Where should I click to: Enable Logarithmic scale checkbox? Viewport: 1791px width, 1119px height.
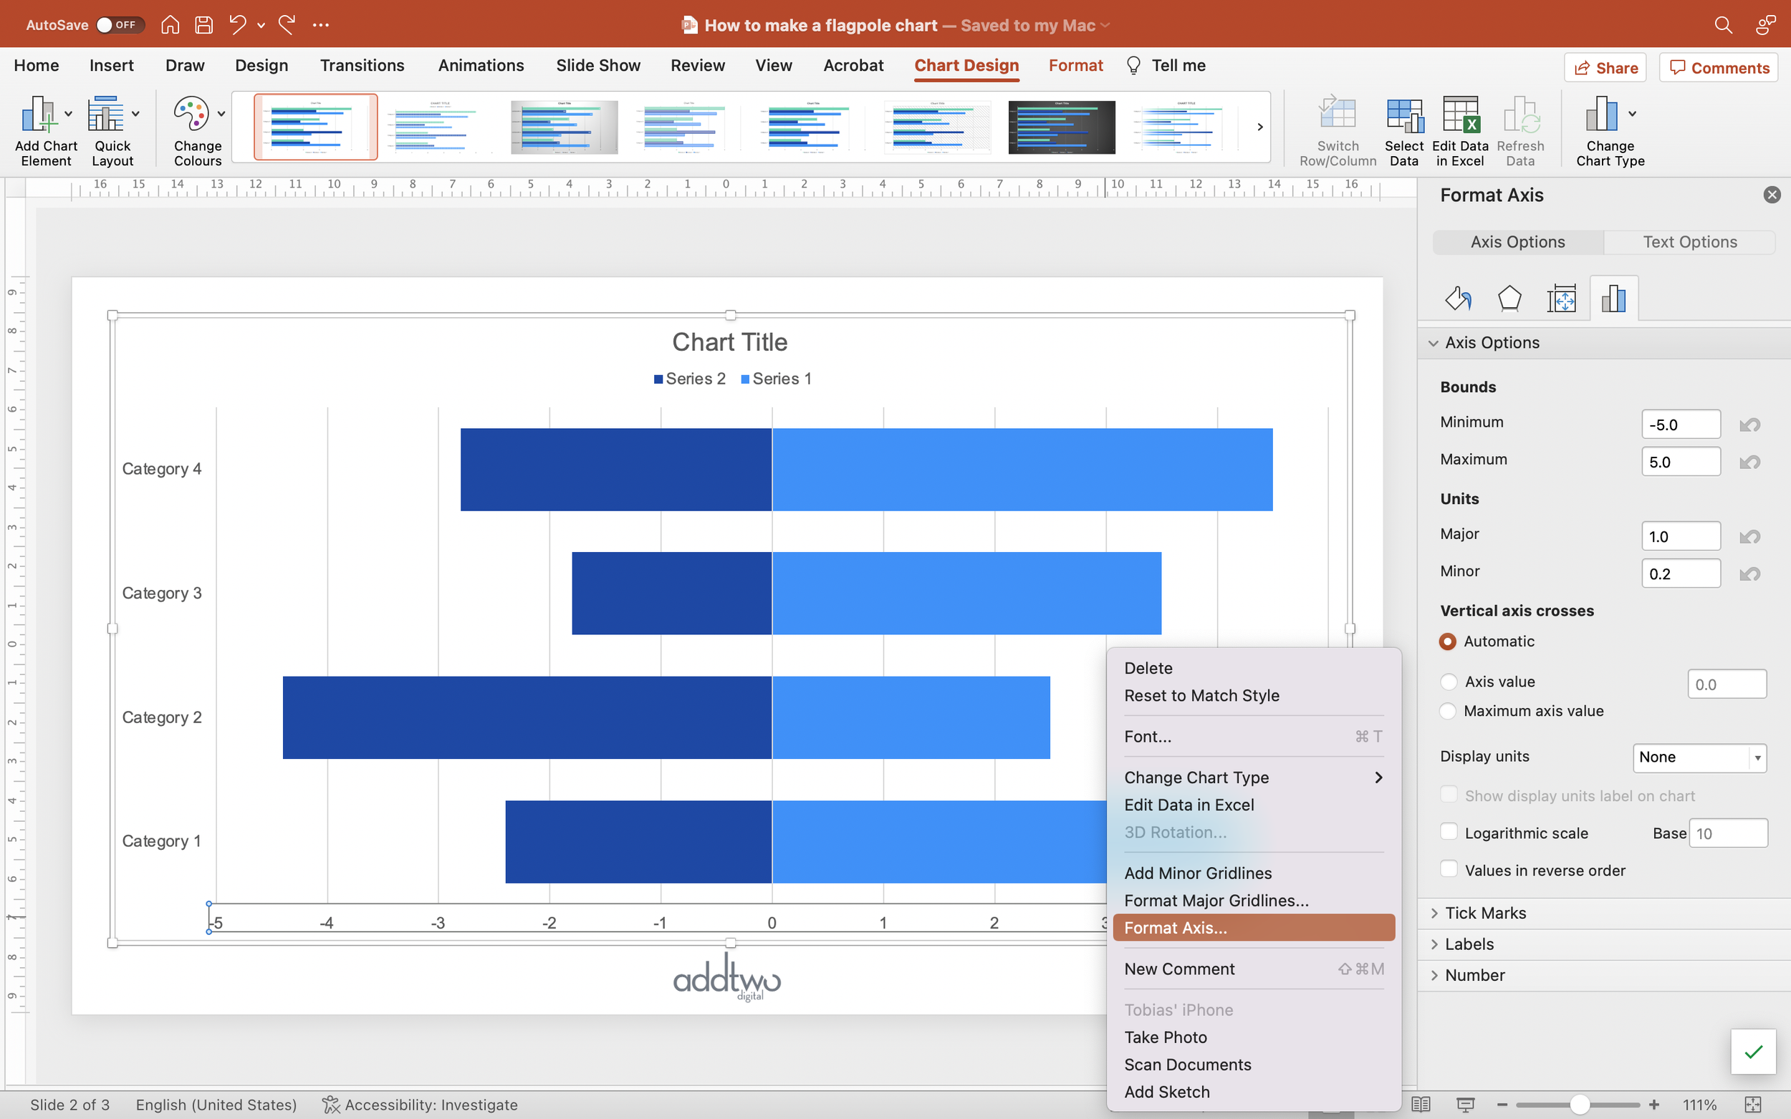pyautogui.click(x=1448, y=832)
